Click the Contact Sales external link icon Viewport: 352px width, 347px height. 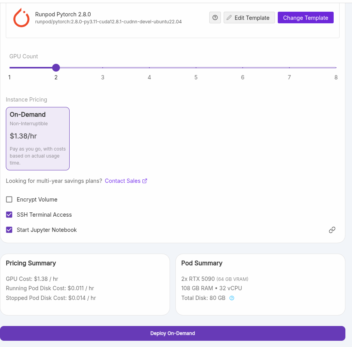pyautogui.click(x=145, y=181)
